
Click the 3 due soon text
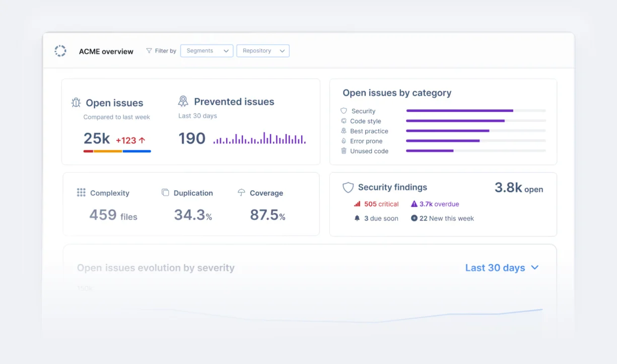pyautogui.click(x=381, y=219)
